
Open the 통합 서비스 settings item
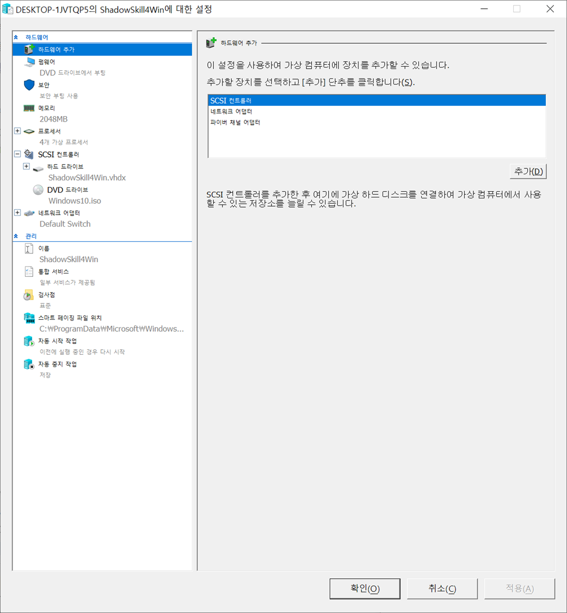click(x=53, y=271)
